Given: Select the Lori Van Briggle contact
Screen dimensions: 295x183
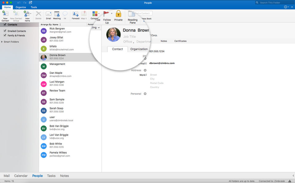Looking at the screenshot, I should 70,137.
